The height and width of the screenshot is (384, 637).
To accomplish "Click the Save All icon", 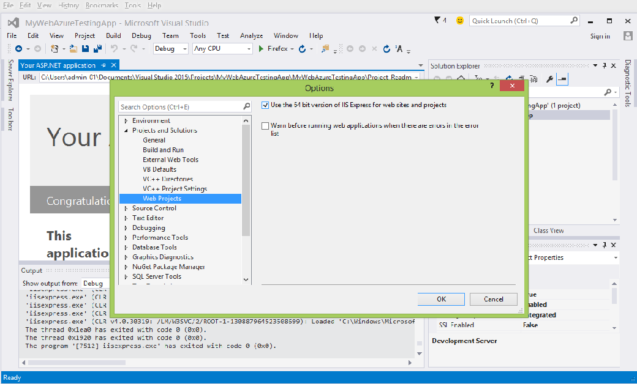I will point(97,49).
